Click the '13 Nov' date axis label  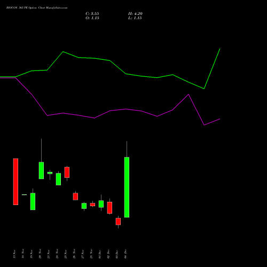[14, 254]
